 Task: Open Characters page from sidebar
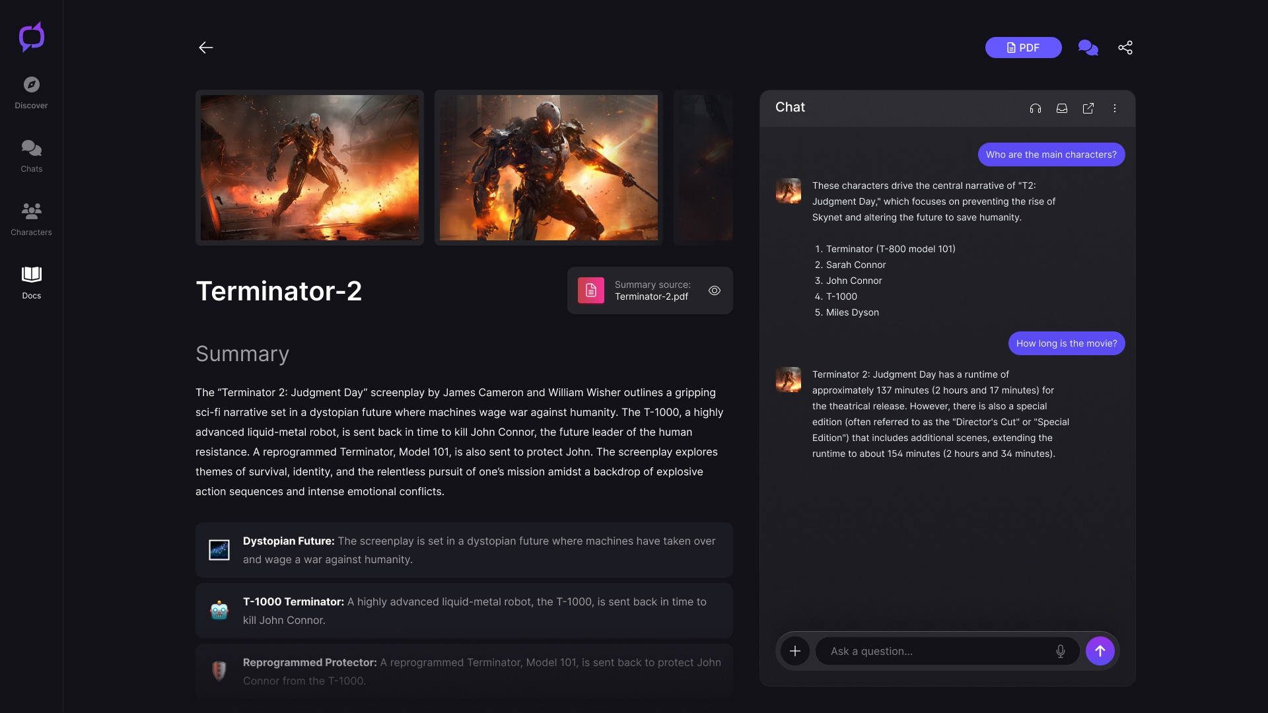click(31, 219)
